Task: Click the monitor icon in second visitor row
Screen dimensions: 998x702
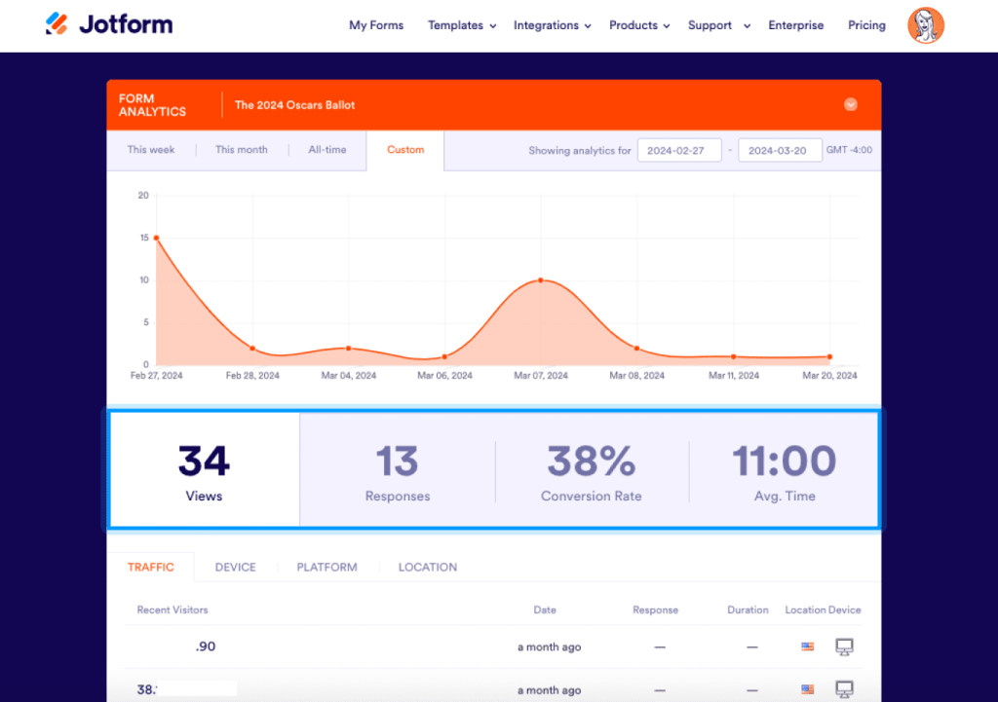Action: pos(844,687)
